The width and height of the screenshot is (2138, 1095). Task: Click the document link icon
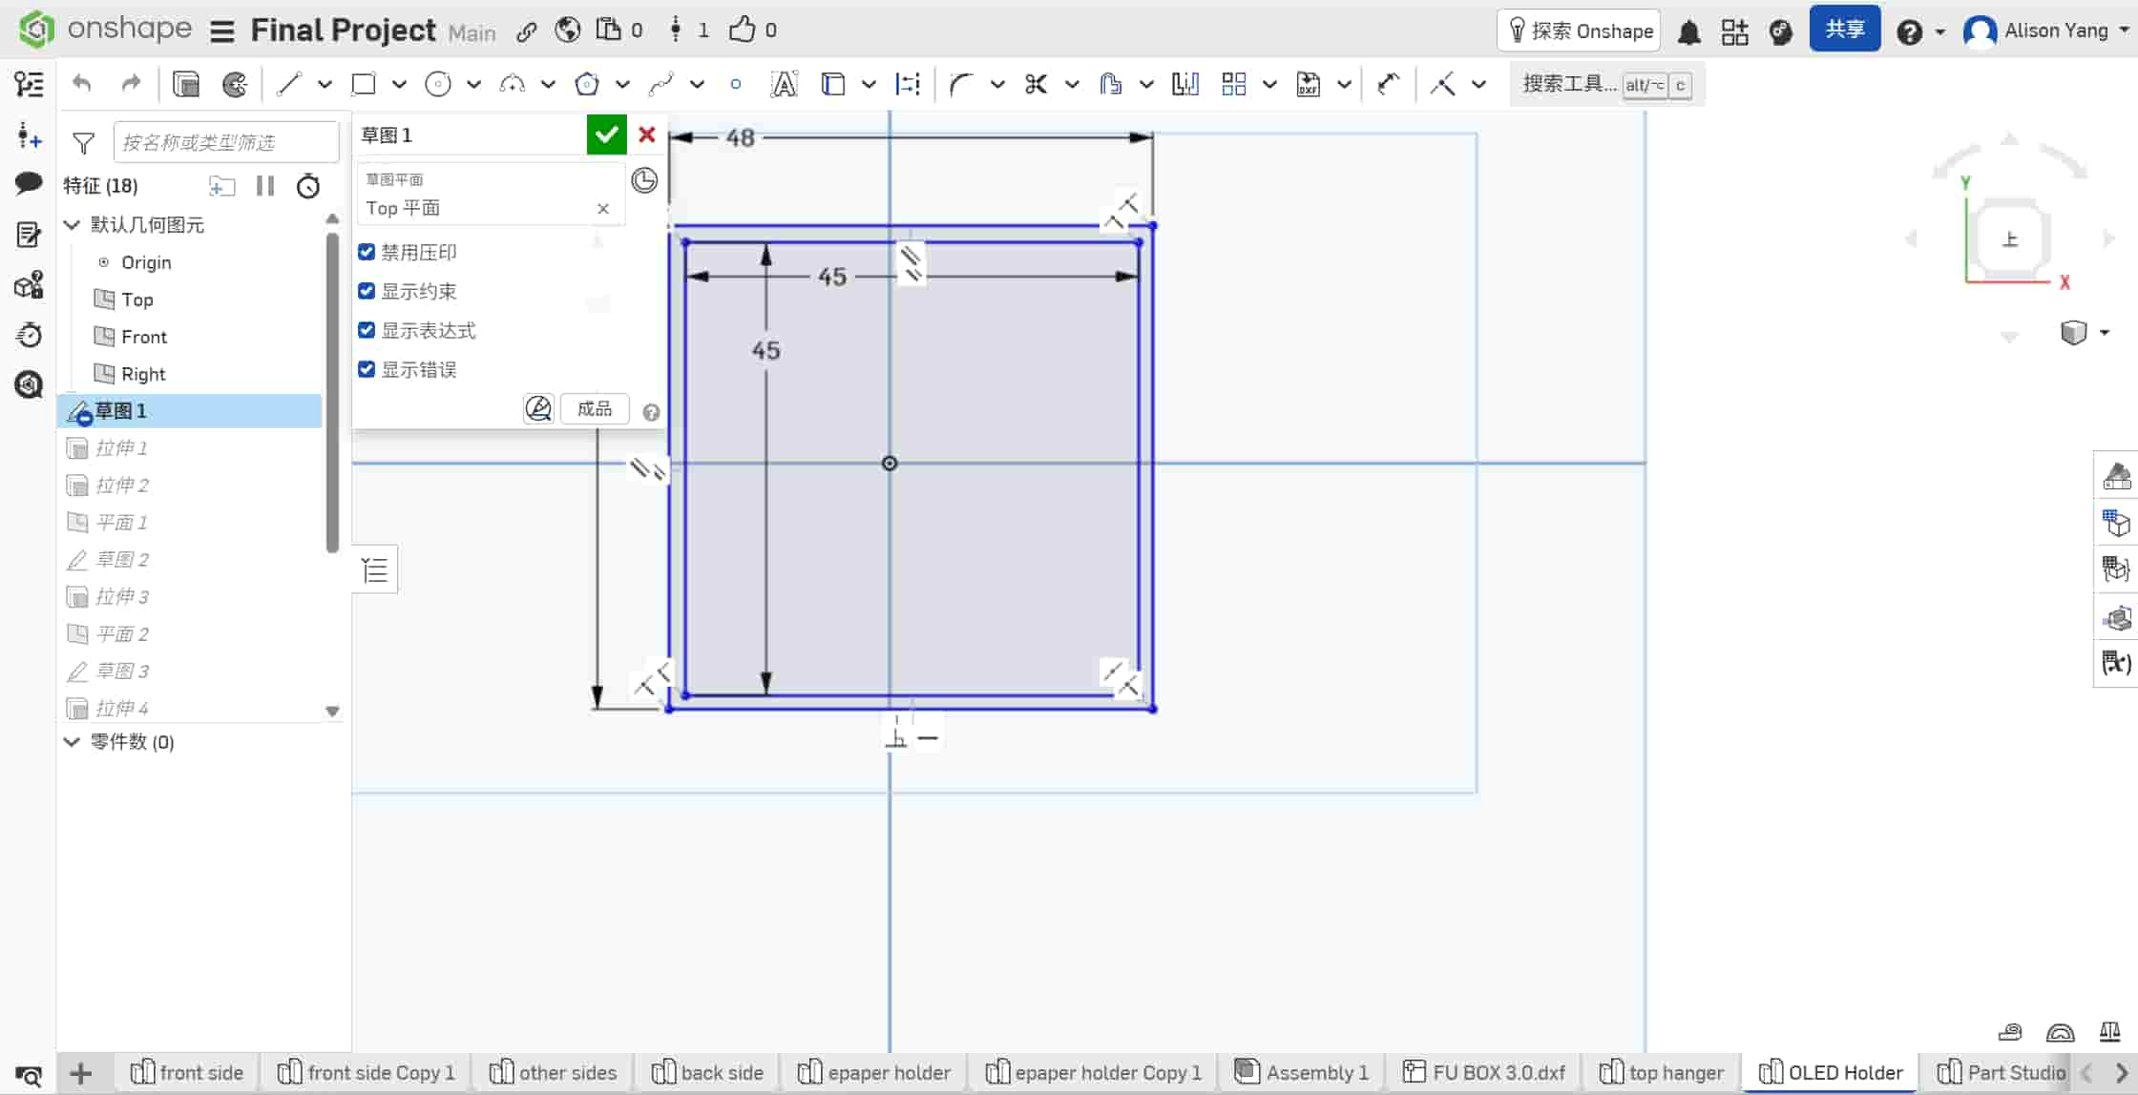[x=527, y=31]
